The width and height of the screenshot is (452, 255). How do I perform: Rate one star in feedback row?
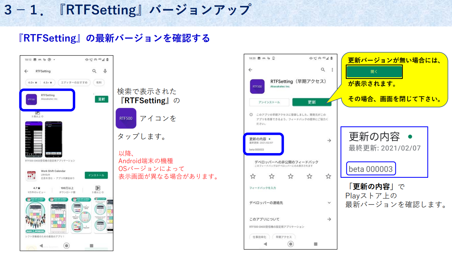coord(253,176)
